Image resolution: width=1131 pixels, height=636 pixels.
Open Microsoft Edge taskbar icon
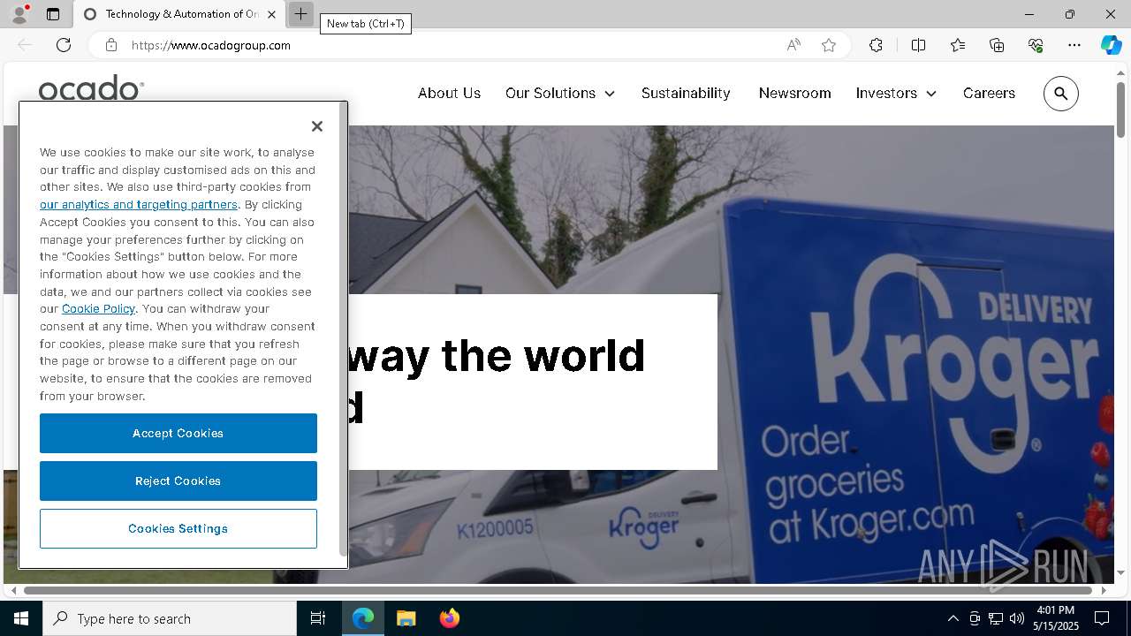click(x=363, y=618)
